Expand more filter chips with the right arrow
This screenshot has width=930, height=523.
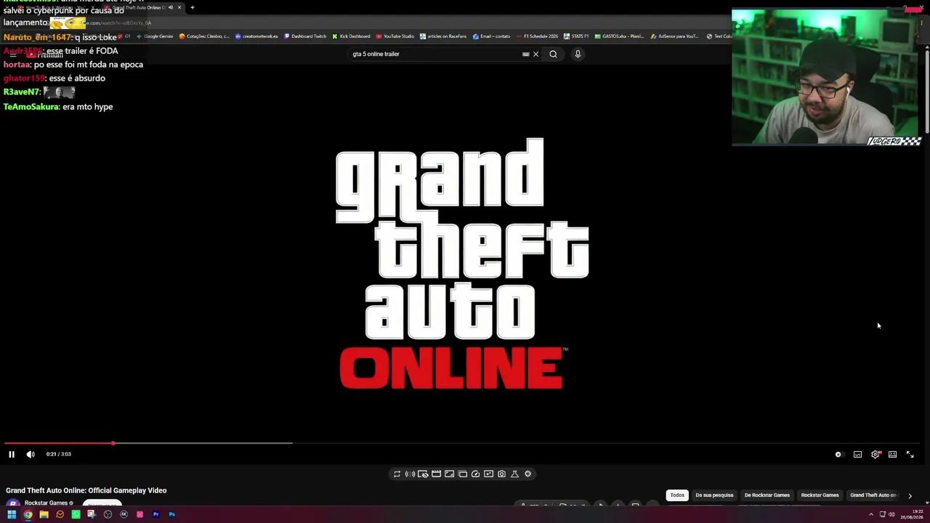point(910,495)
